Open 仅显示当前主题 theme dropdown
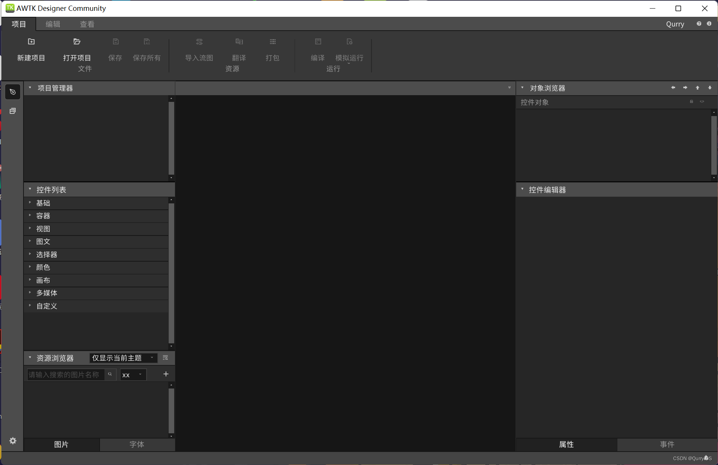The image size is (718, 465). coord(123,358)
